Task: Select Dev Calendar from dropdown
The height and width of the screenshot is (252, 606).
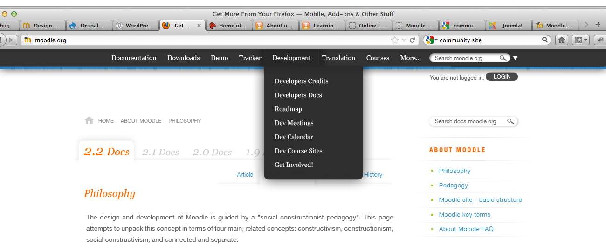Action: click(x=294, y=137)
